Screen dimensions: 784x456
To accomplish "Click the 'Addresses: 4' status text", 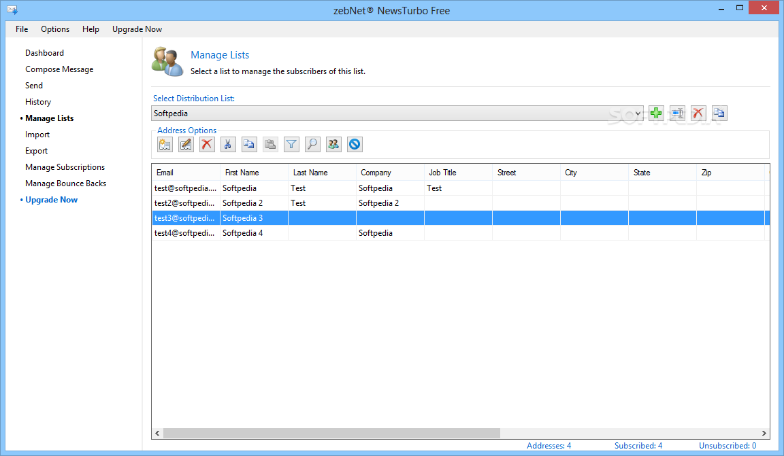I will click(x=549, y=446).
